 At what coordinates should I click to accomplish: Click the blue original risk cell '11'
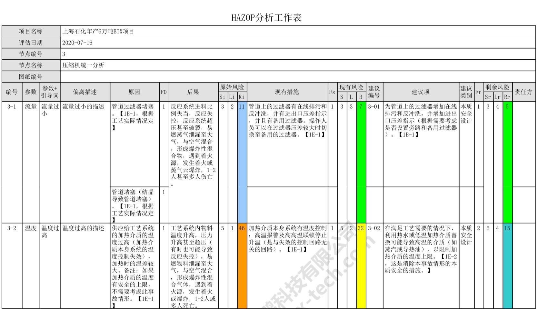[242, 162]
